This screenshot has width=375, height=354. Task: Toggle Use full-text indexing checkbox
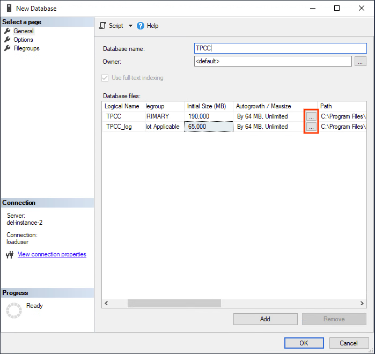point(105,78)
